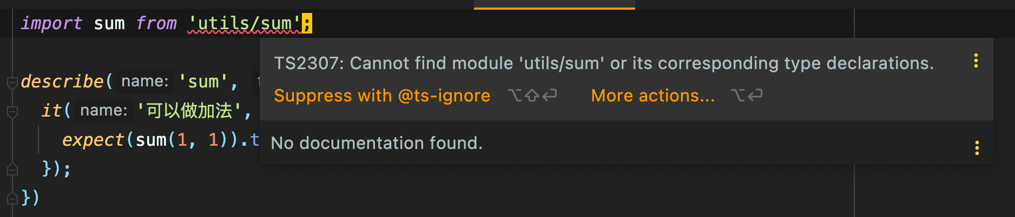Image resolution: width=1015 pixels, height=217 pixels.
Task: Click the "name:" parameter hint on the describe line
Action: (144, 82)
